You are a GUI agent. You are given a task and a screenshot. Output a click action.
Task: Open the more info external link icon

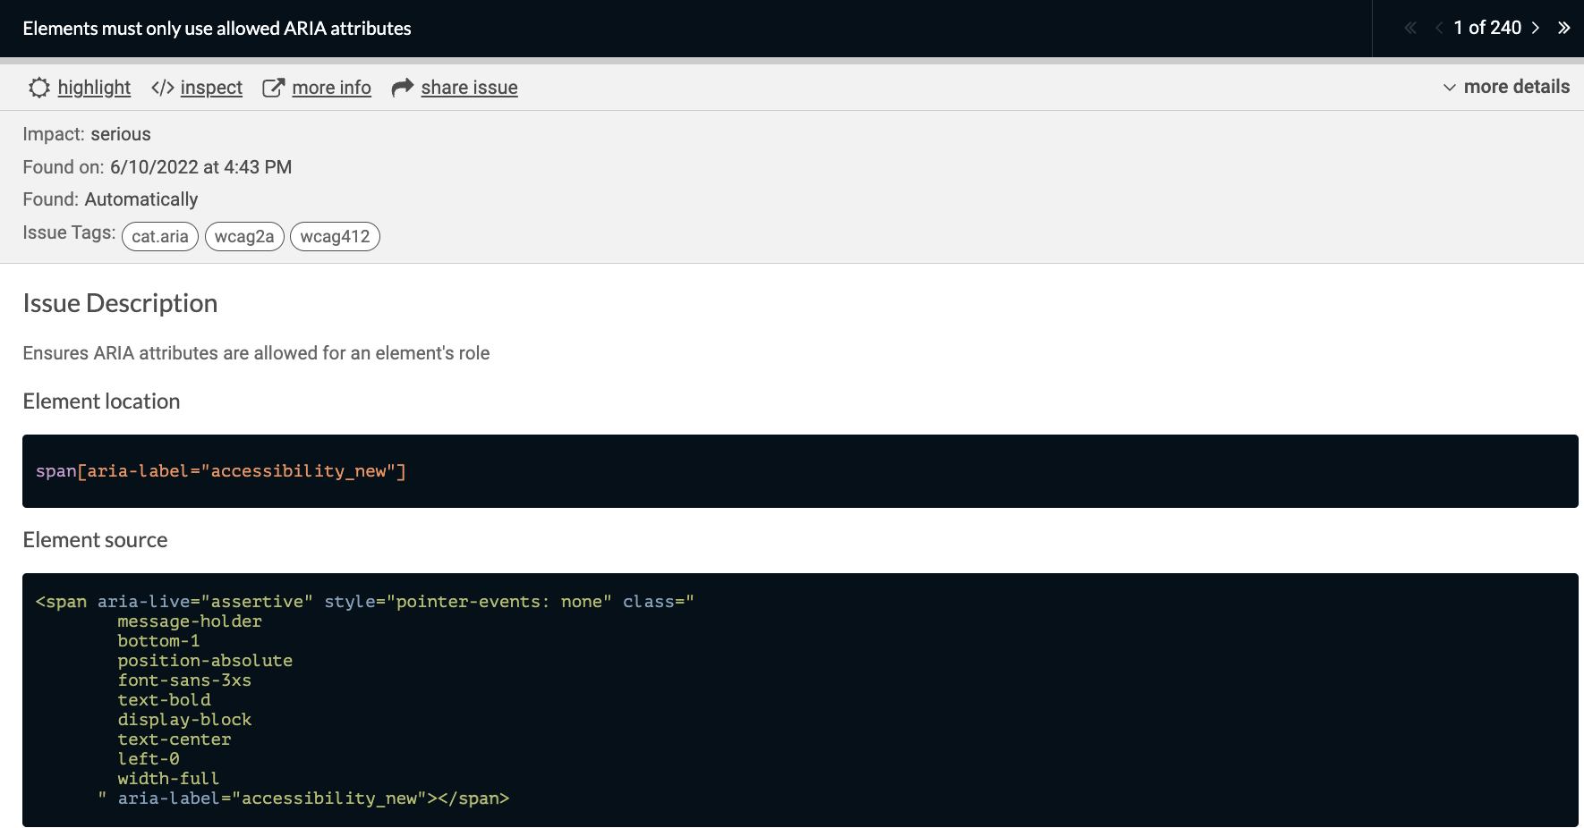coord(273,87)
